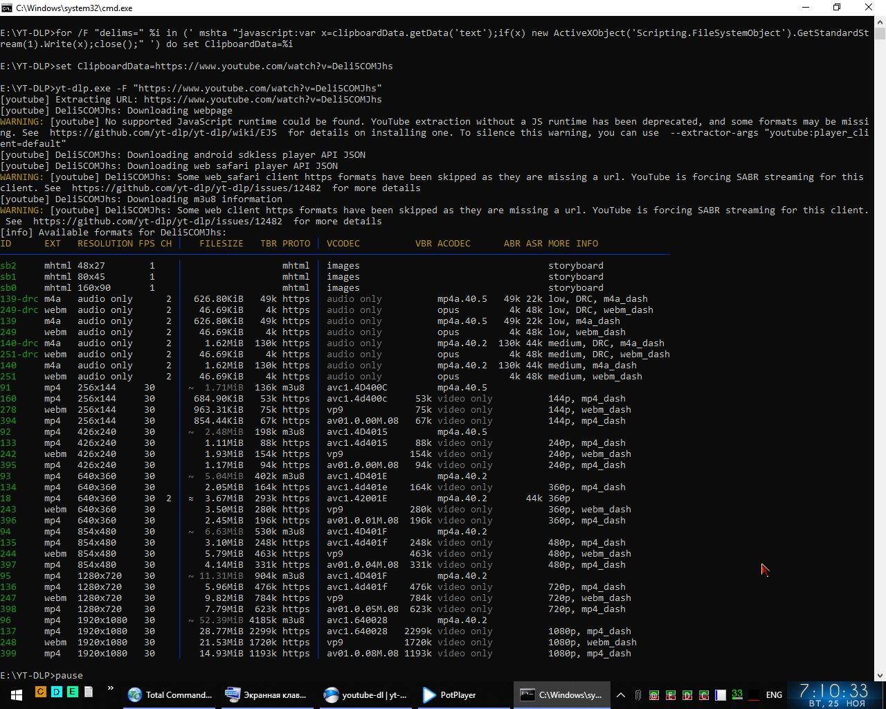Click the cmd.exe icon in title bar
This screenshot has width=886, height=709.
click(7, 8)
